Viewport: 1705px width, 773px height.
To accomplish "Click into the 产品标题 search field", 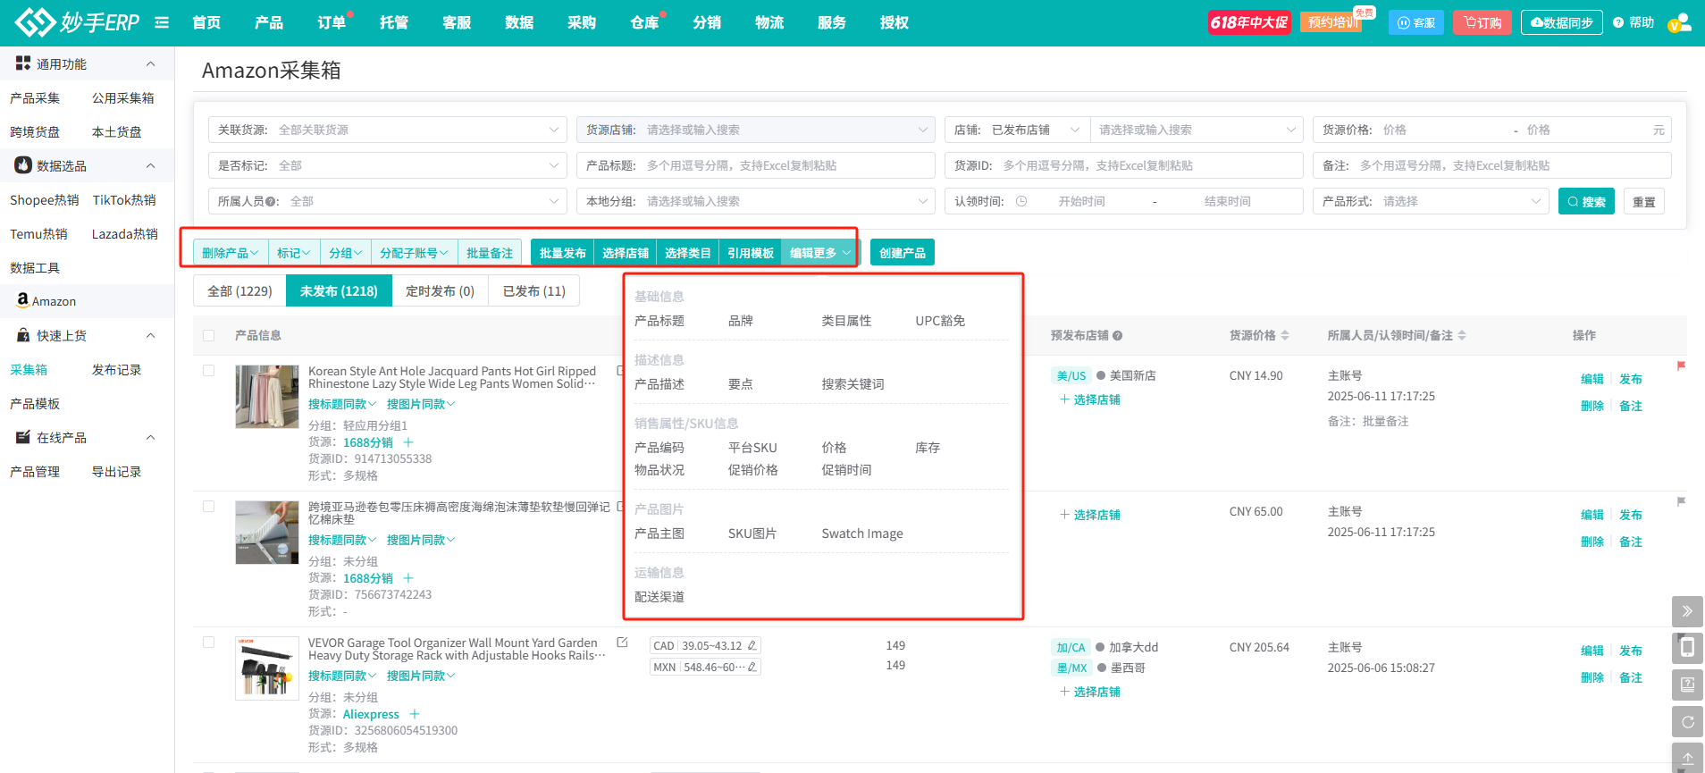I will click(756, 165).
